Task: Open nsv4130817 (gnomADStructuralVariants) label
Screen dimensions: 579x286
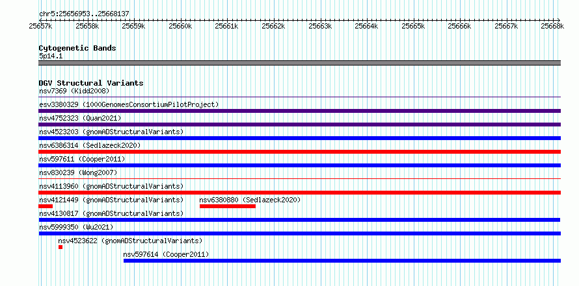Action: 111,213
